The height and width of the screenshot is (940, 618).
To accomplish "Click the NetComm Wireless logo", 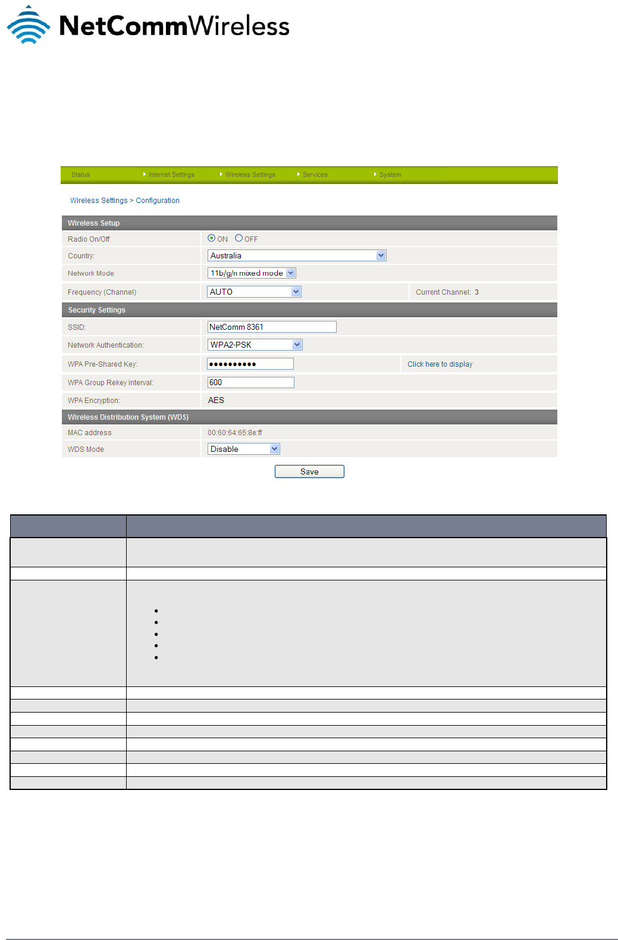I will coord(148,25).
